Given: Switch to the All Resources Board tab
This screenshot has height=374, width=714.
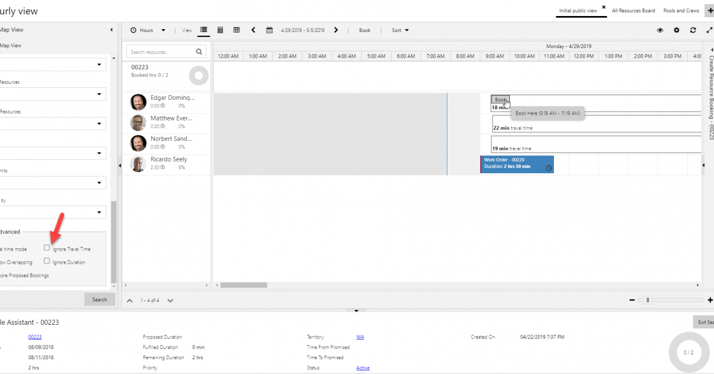Looking at the screenshot, I should (633, 10).
